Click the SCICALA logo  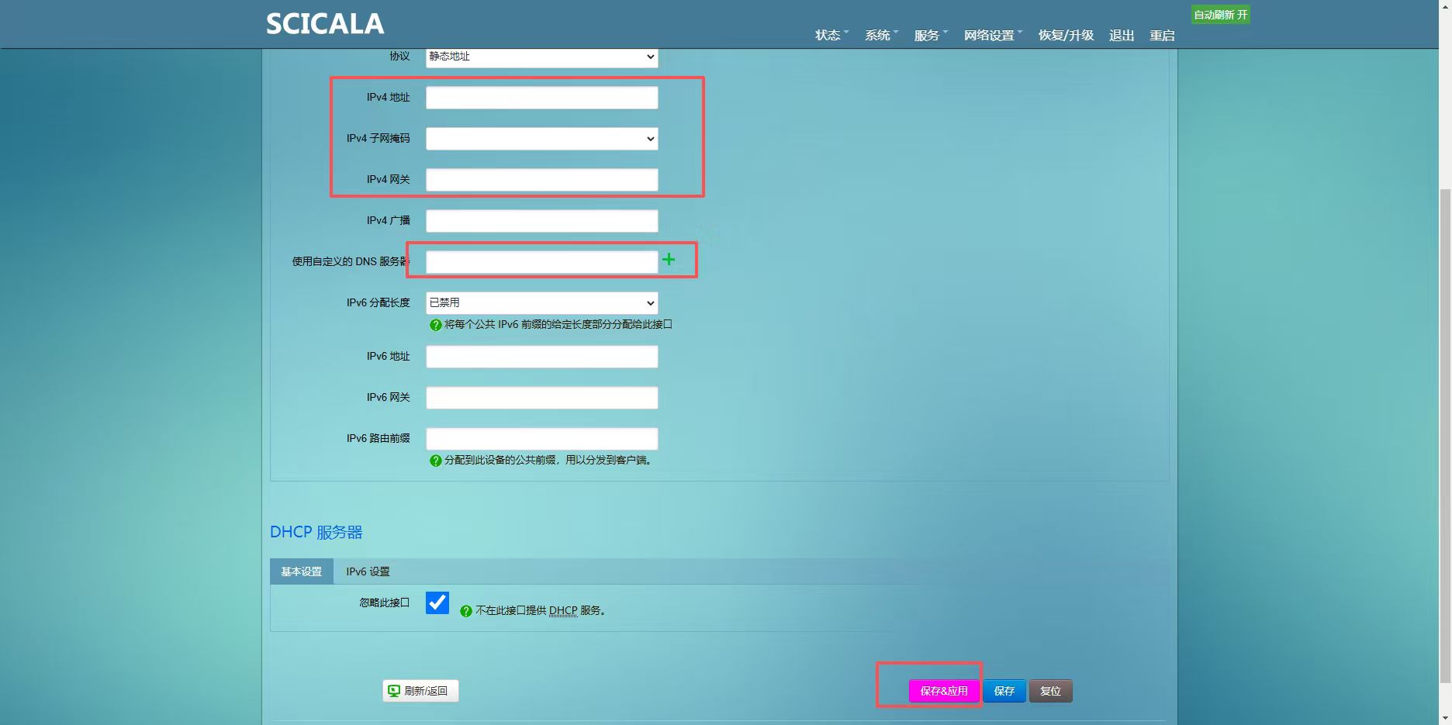click(325, 24)
